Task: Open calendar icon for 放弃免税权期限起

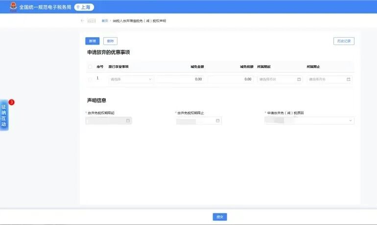Action: click(128, 121)
